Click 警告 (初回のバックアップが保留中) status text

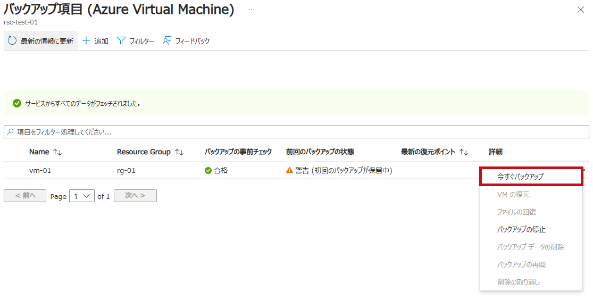[344, 171]
